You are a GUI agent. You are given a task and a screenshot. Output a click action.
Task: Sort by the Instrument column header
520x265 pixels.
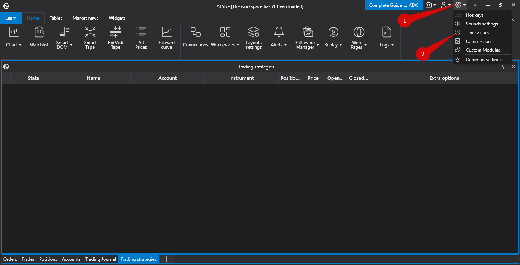[241, 78]
